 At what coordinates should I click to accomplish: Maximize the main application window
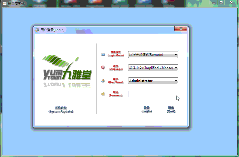(221, 3)
